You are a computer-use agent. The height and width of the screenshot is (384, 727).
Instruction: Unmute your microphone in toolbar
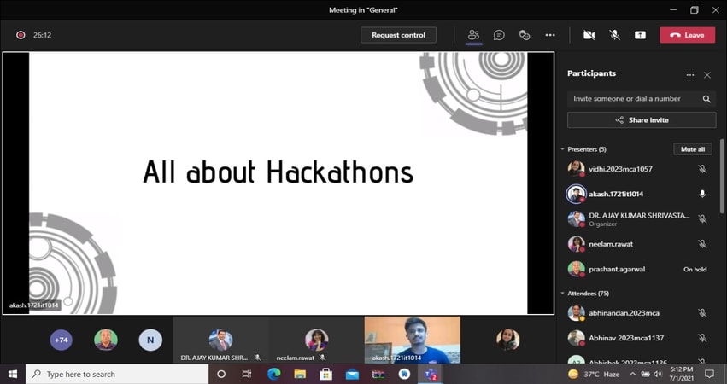tap(614, 35)
